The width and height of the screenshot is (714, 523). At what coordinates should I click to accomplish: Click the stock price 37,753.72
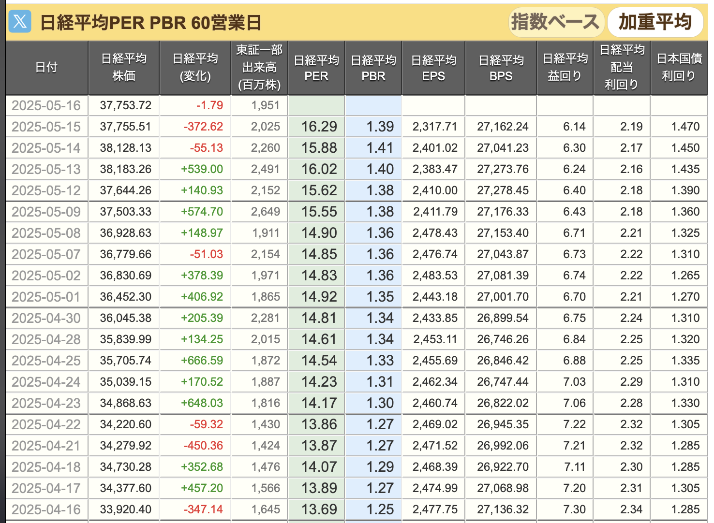point(126,105)
